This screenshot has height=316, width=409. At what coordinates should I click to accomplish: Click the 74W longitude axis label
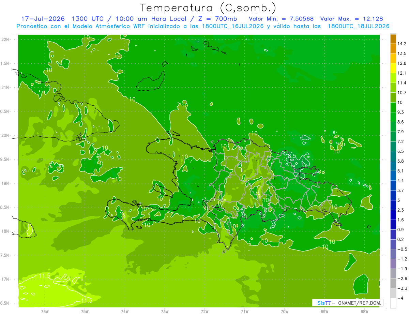[125, 312]
